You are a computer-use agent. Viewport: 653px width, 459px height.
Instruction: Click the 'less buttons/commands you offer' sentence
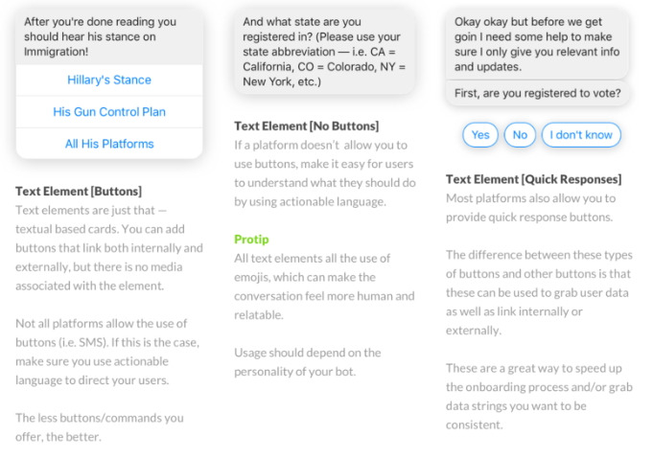click(x=100, y=427)
